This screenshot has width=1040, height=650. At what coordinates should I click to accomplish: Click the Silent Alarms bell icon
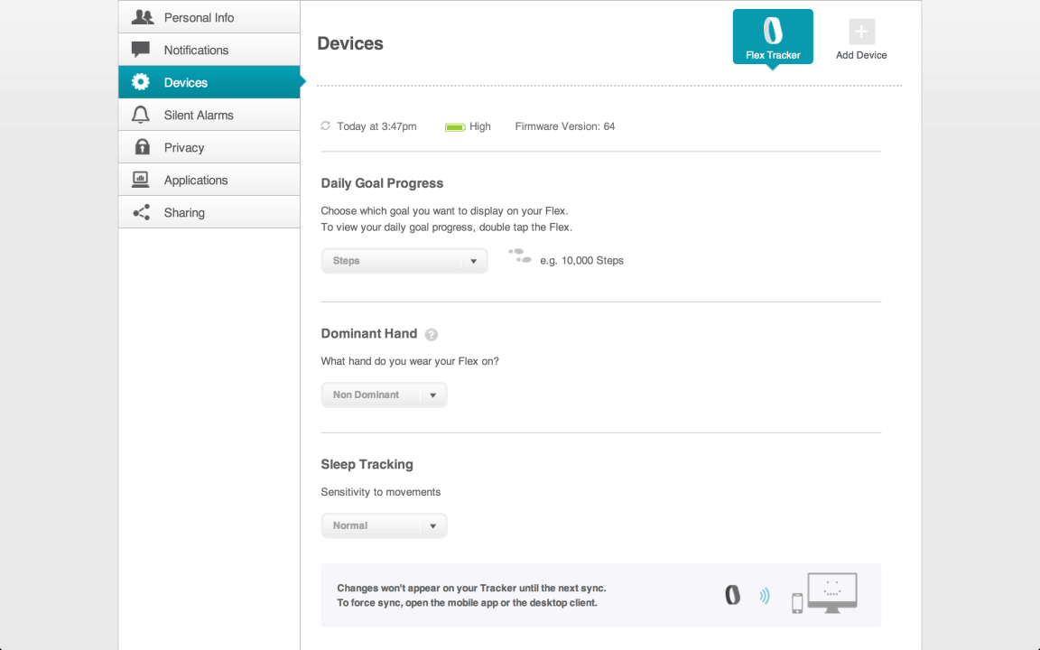coord(141,115)
